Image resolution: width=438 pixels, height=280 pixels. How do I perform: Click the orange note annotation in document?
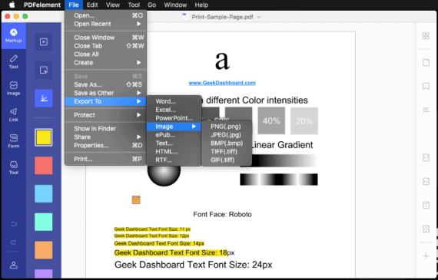coord(136,199)
